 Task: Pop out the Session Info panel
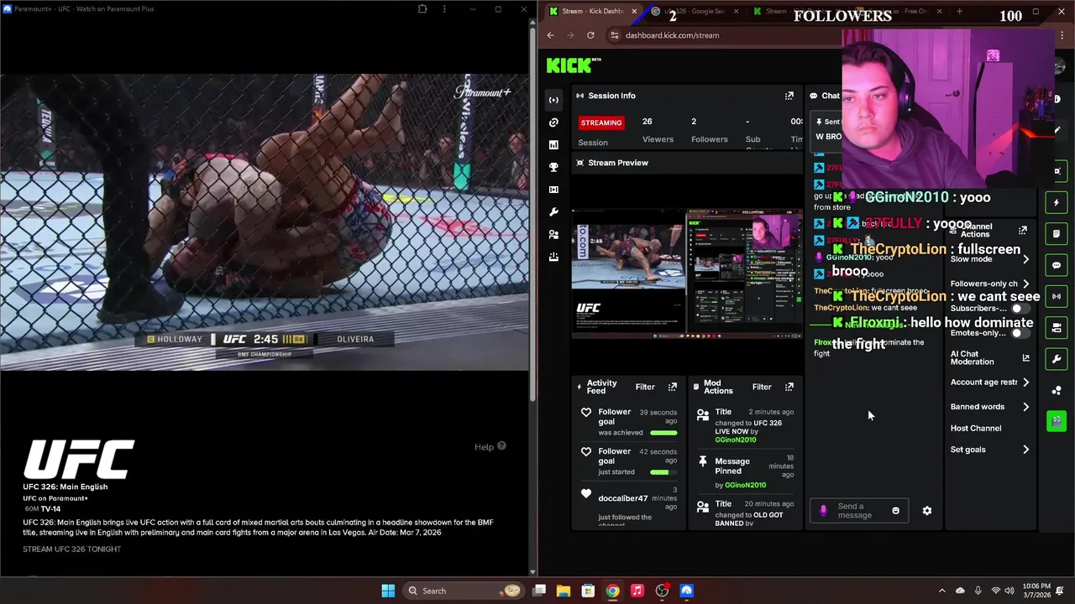[789, 96]
